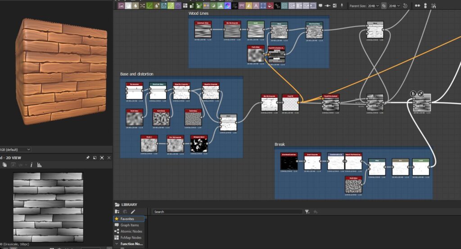The height and width of the screenshot is (249, 461).
Task: Open RGB (default) color space dropdown
Action: click(15, 149)
